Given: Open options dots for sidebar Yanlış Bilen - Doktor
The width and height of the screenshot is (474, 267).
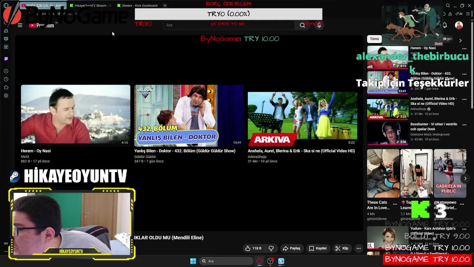Looking at the screenshot, I should coord(464,74).
